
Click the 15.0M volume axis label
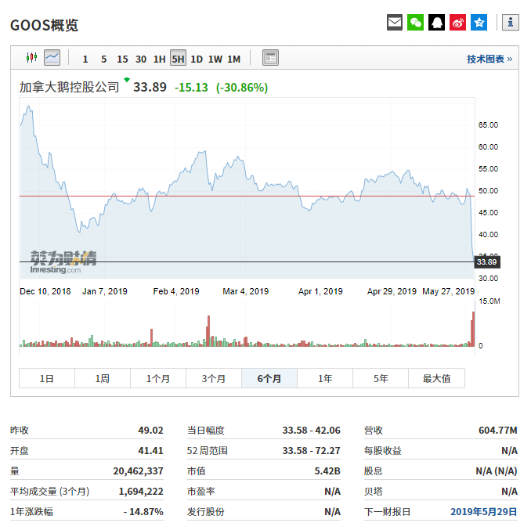[489, 301]
